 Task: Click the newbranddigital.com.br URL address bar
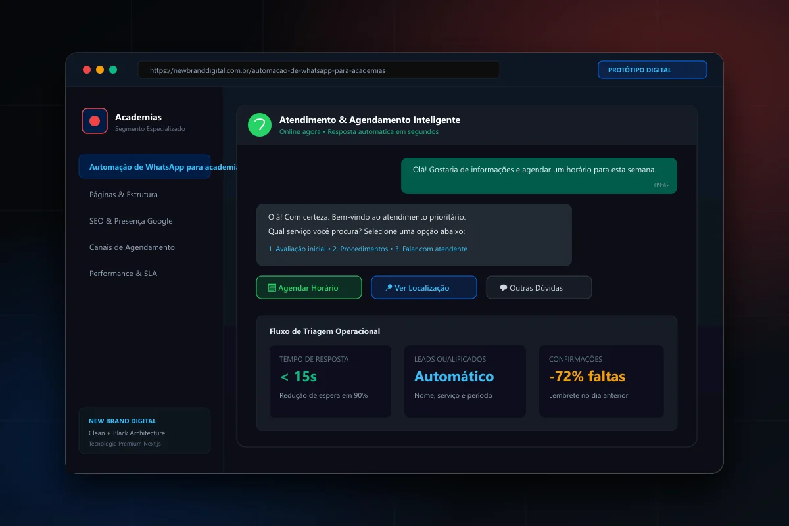coord(319,70)
